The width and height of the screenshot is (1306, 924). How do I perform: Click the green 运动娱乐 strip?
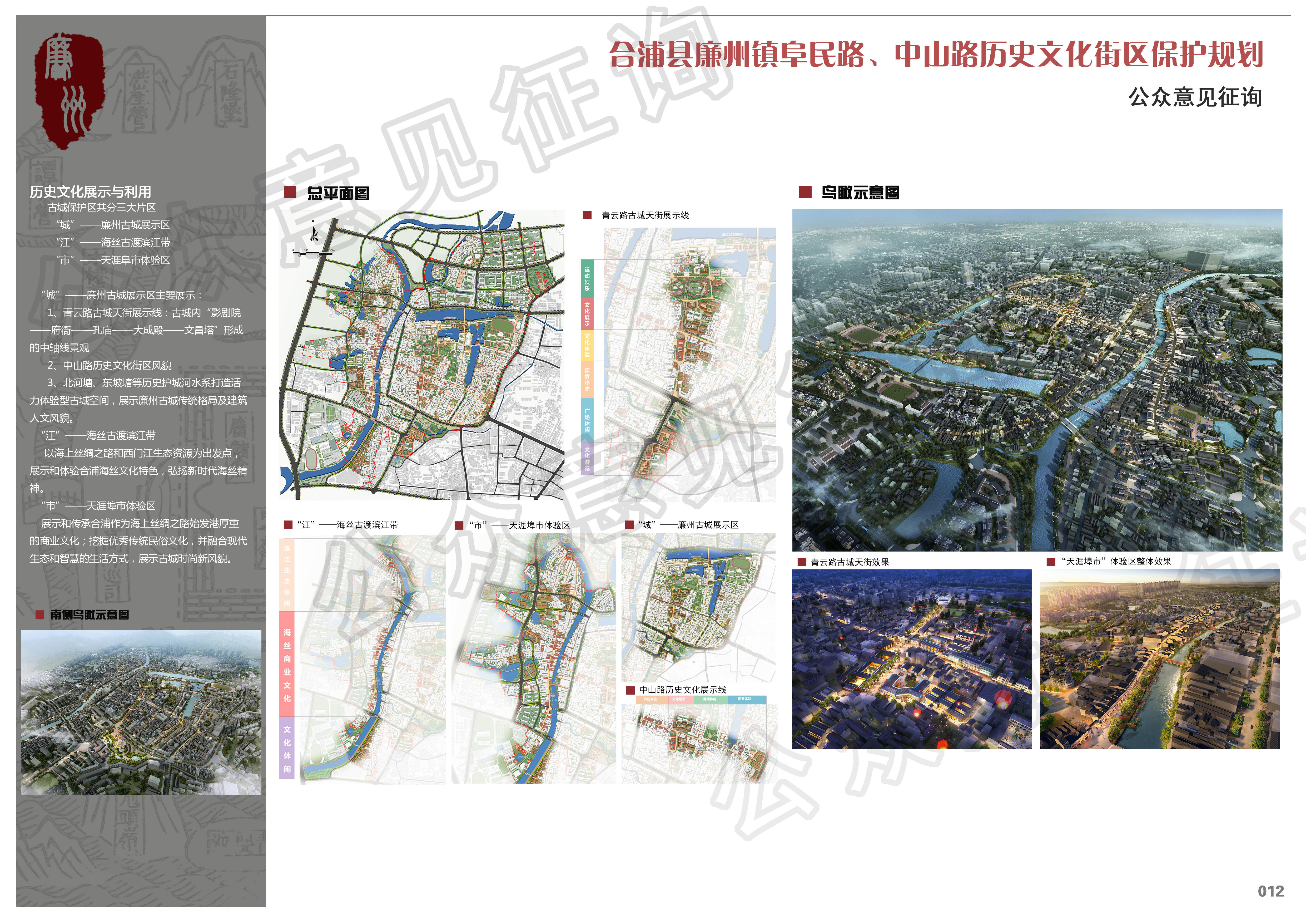click(x=587, y=278)
